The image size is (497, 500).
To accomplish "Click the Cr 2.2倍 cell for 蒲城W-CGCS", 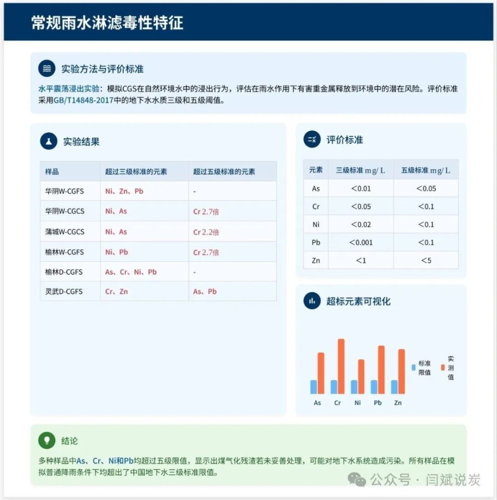I will coord(206,232).
